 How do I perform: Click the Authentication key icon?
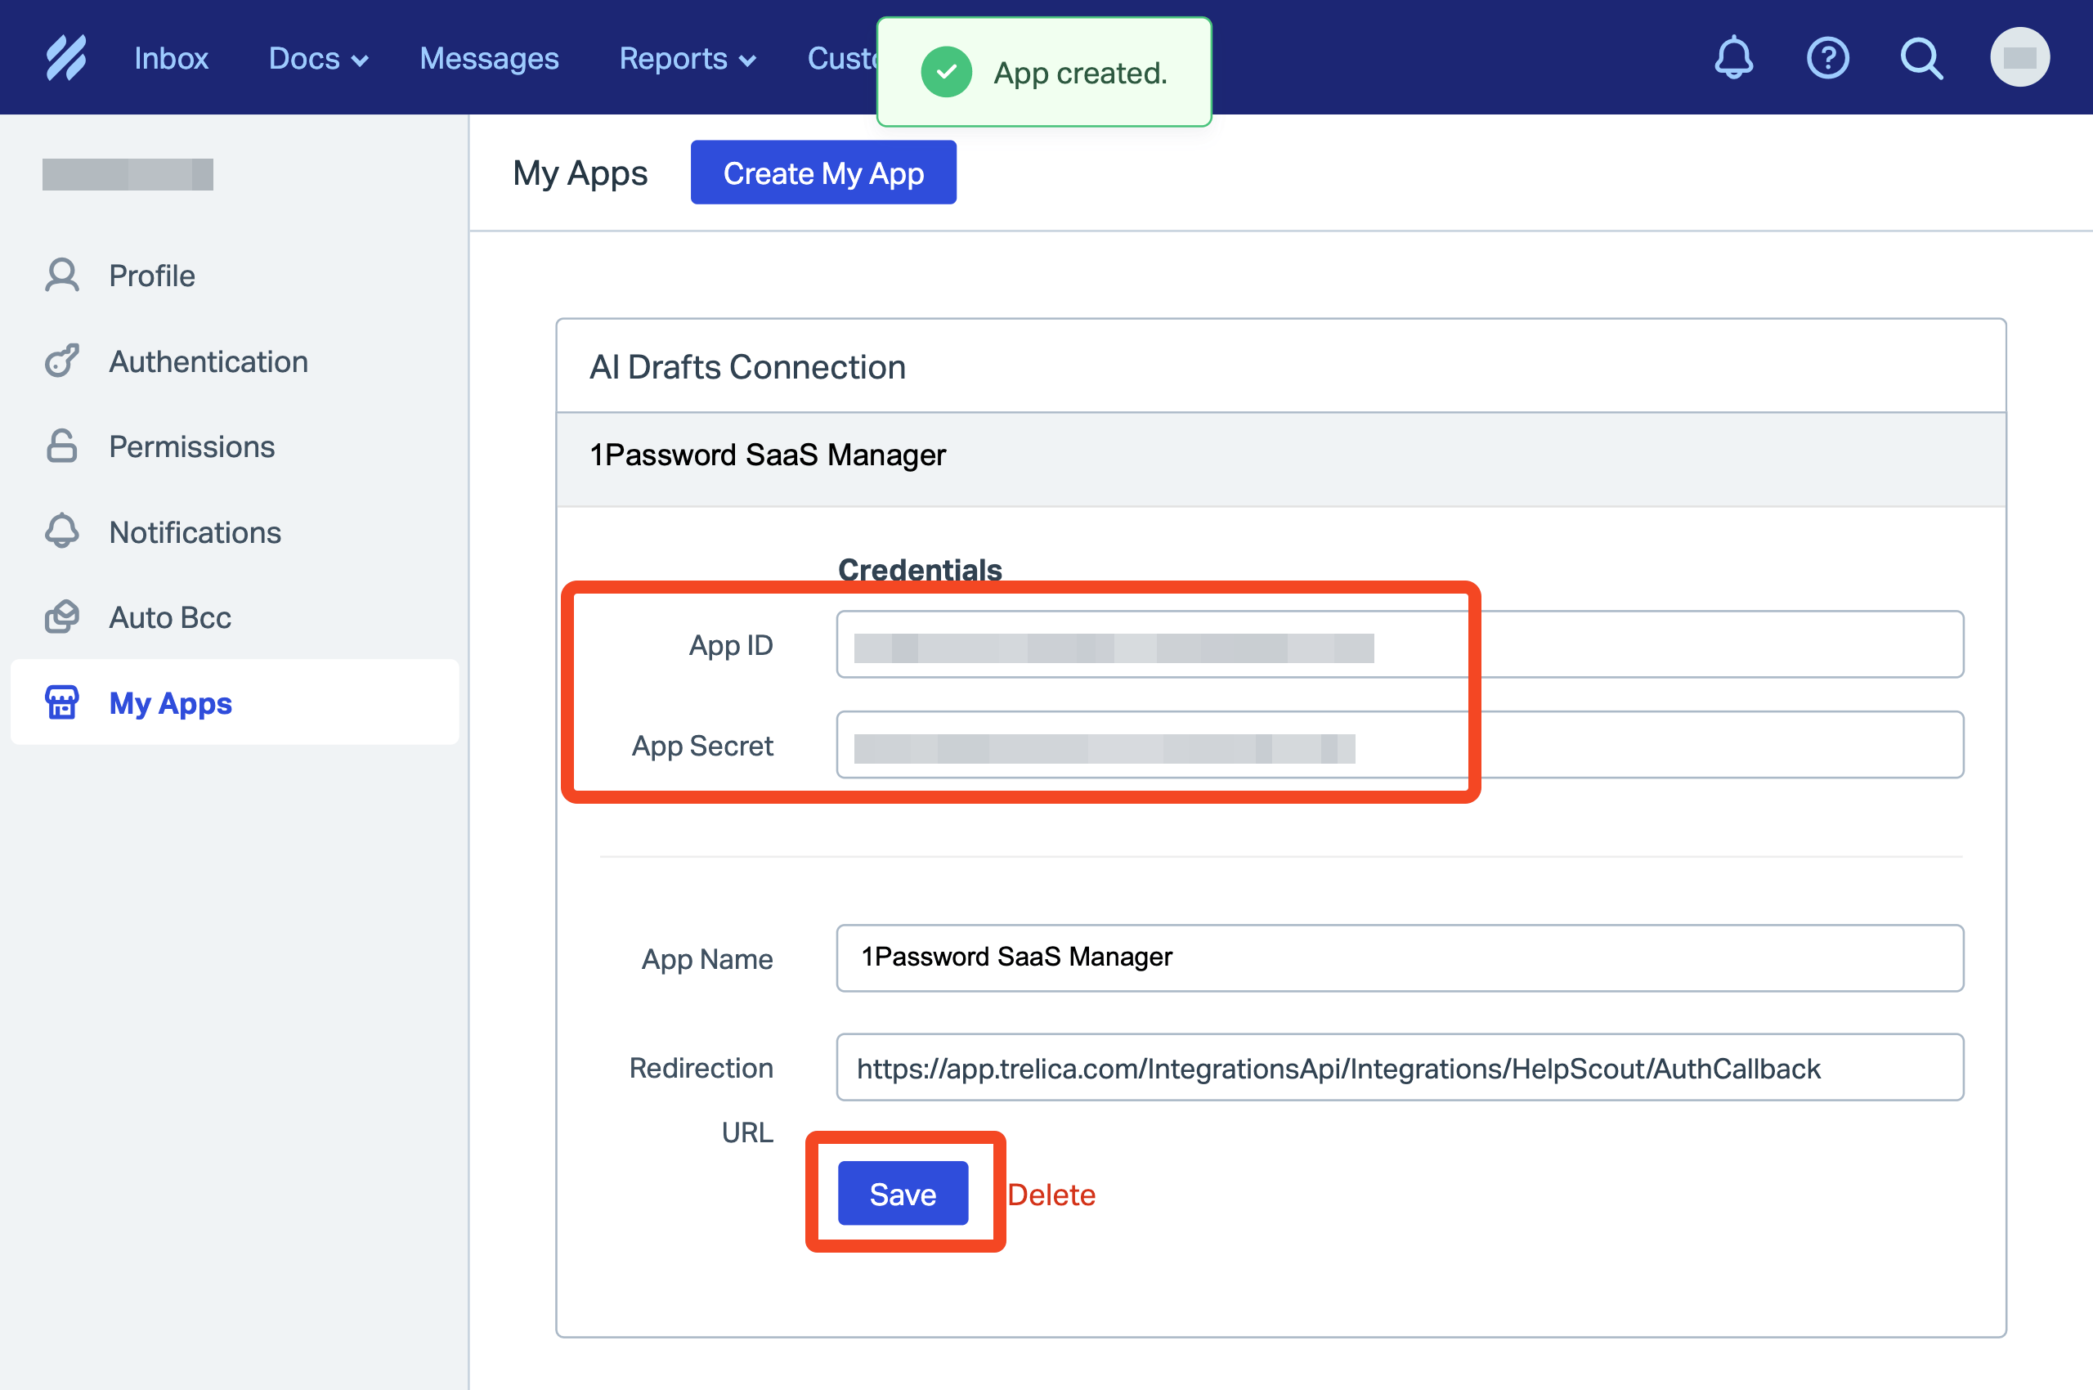tap(62, 361)
